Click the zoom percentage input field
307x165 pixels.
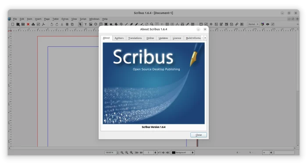coord(111,152)
